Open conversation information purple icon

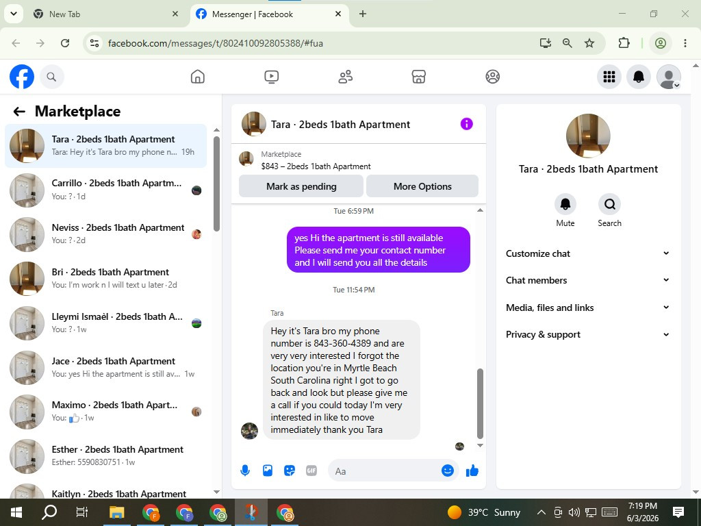[x=466, y=124]
